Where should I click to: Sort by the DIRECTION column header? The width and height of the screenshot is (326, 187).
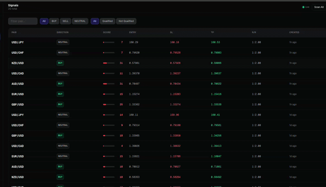pyautogui.click(x=63, y=33)
